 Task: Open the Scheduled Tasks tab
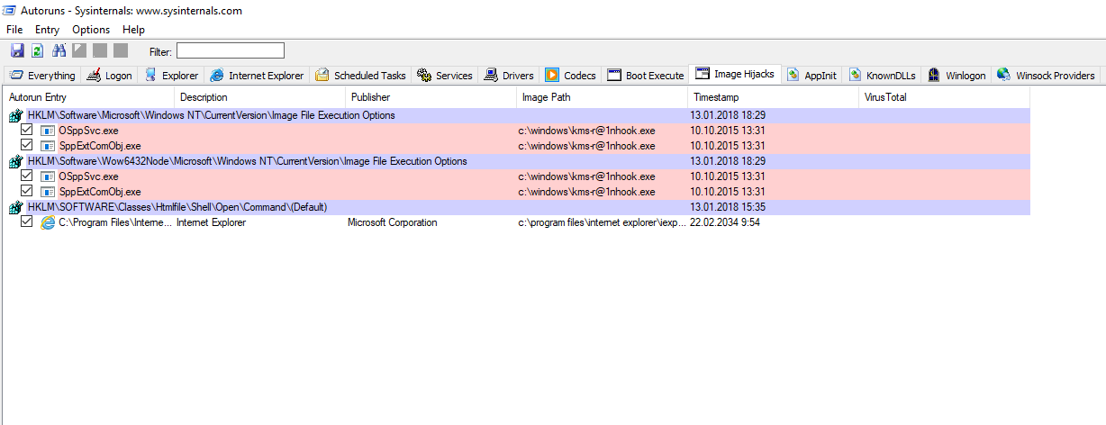pos(361,76)
